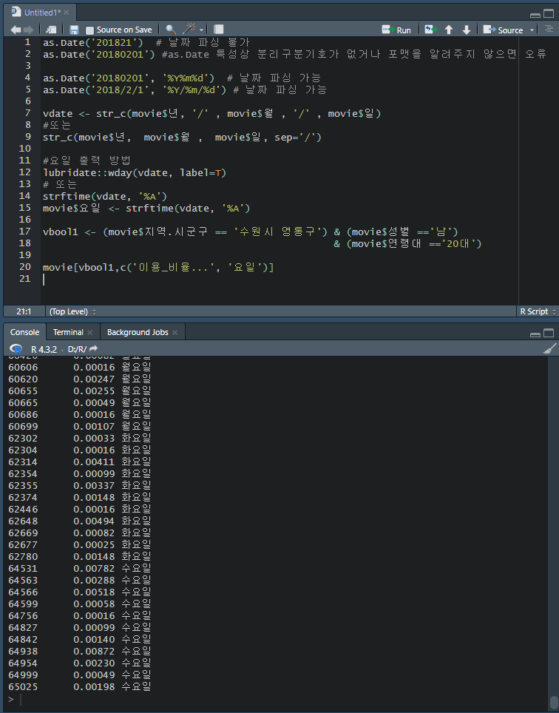This screenshot has height=713, width=559.
Task: Maximize the console pane
Action: click(549, 334)
